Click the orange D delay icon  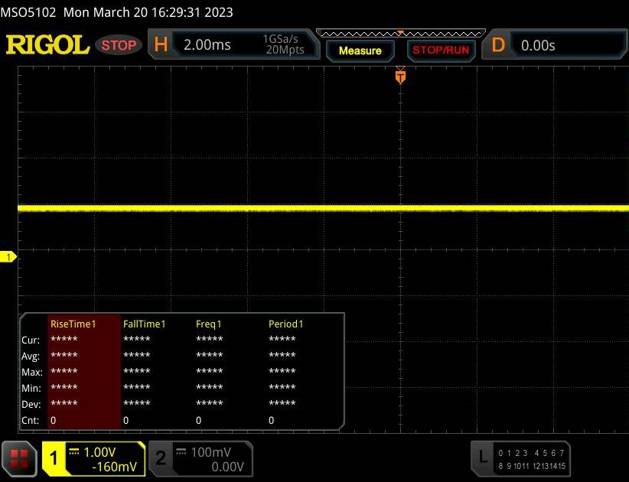pyautogui.click(x=498, y=45)
